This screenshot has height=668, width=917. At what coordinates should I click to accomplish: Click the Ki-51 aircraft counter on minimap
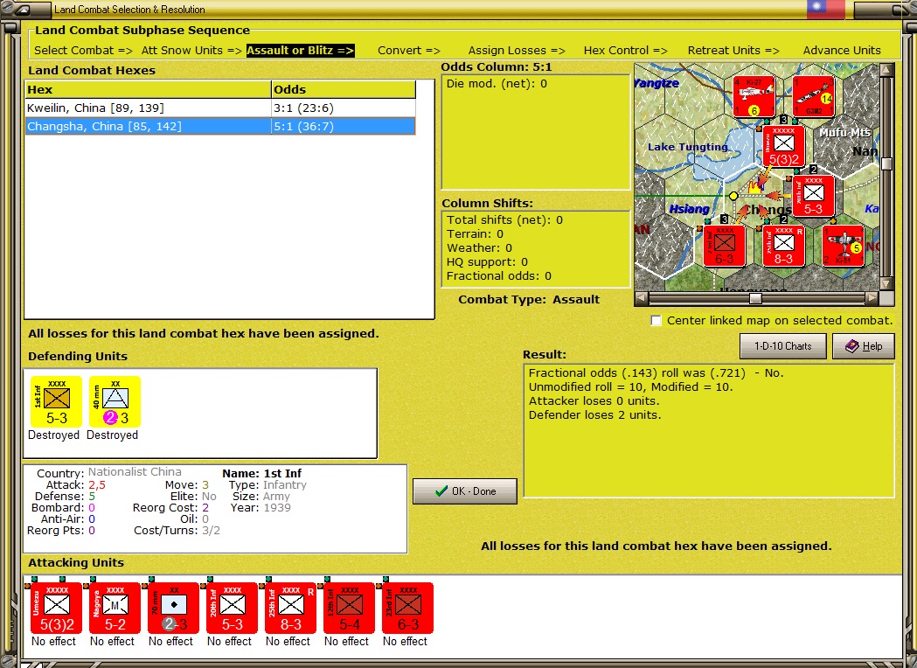point(843,246)
